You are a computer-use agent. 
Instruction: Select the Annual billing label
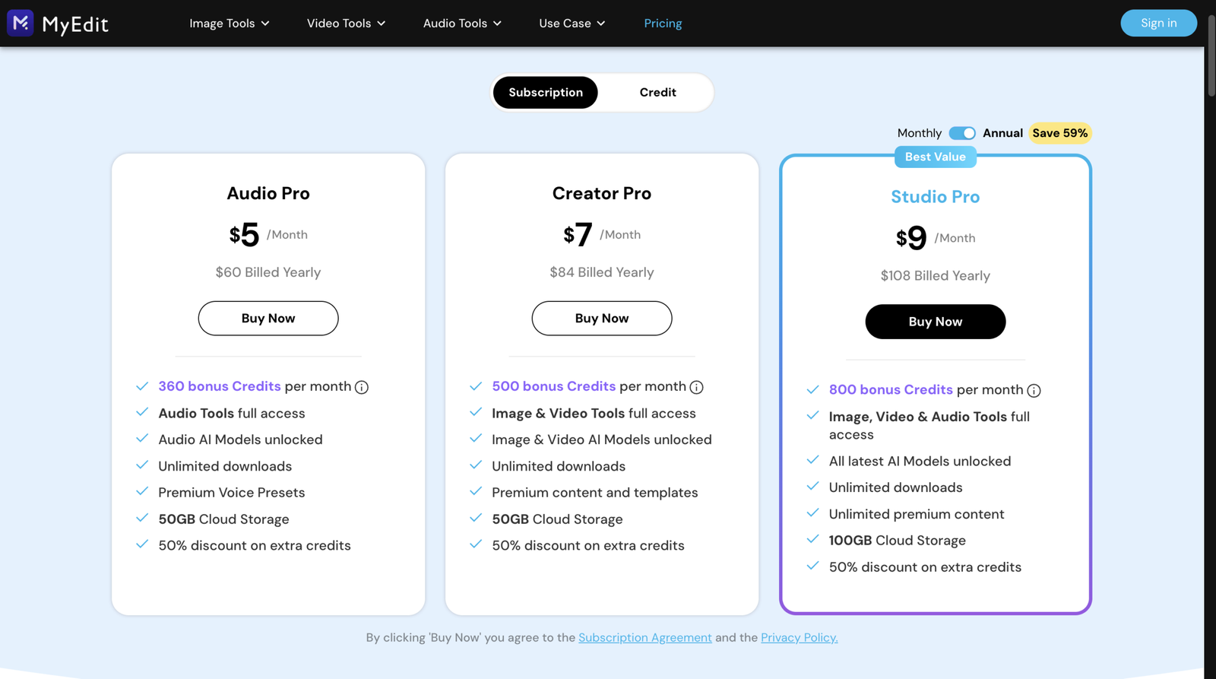(1002, 133)
